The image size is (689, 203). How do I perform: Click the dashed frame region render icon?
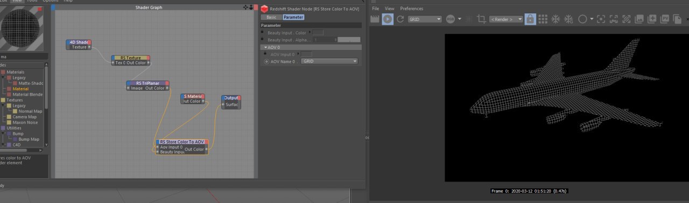tap(614, 19)
